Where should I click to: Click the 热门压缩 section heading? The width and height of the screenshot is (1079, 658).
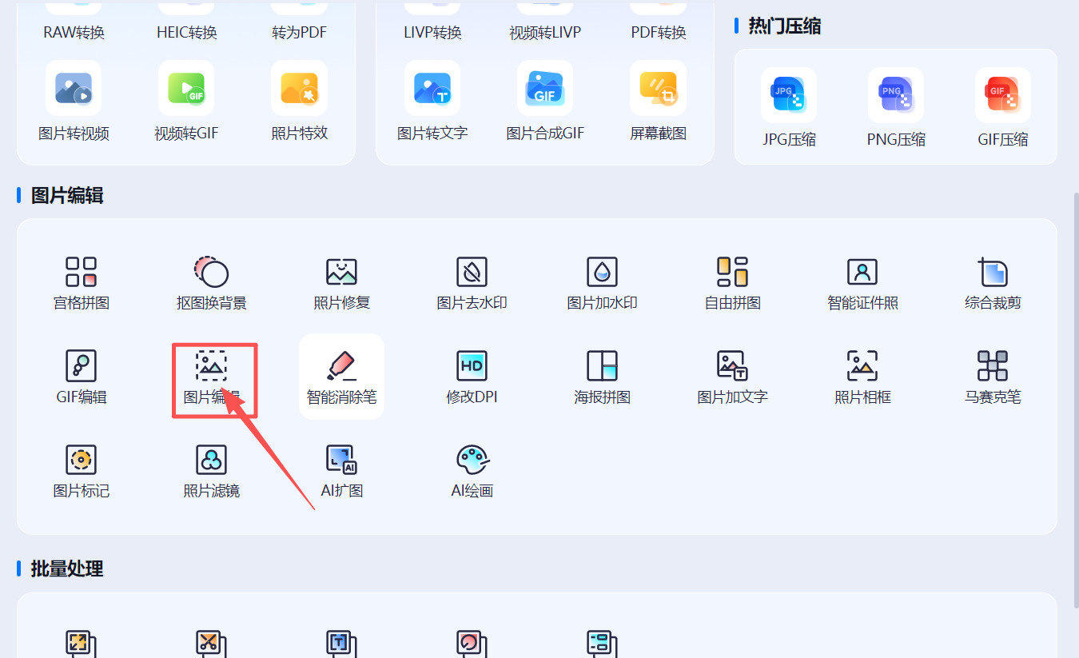(x=784, y=26)
